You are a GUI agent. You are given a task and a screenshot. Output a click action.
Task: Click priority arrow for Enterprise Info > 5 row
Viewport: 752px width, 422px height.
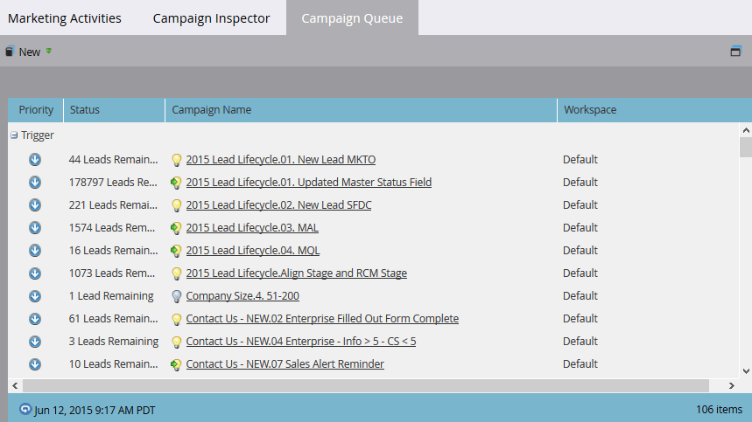pos(34,341)
